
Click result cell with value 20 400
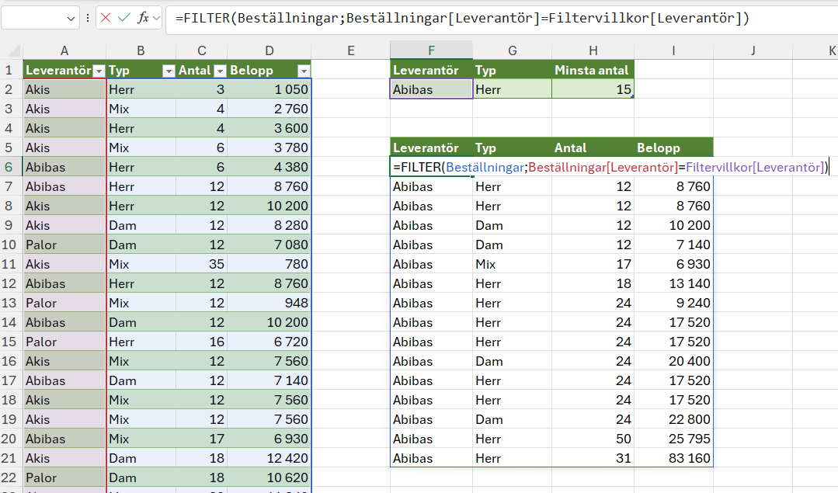(673, 361)
